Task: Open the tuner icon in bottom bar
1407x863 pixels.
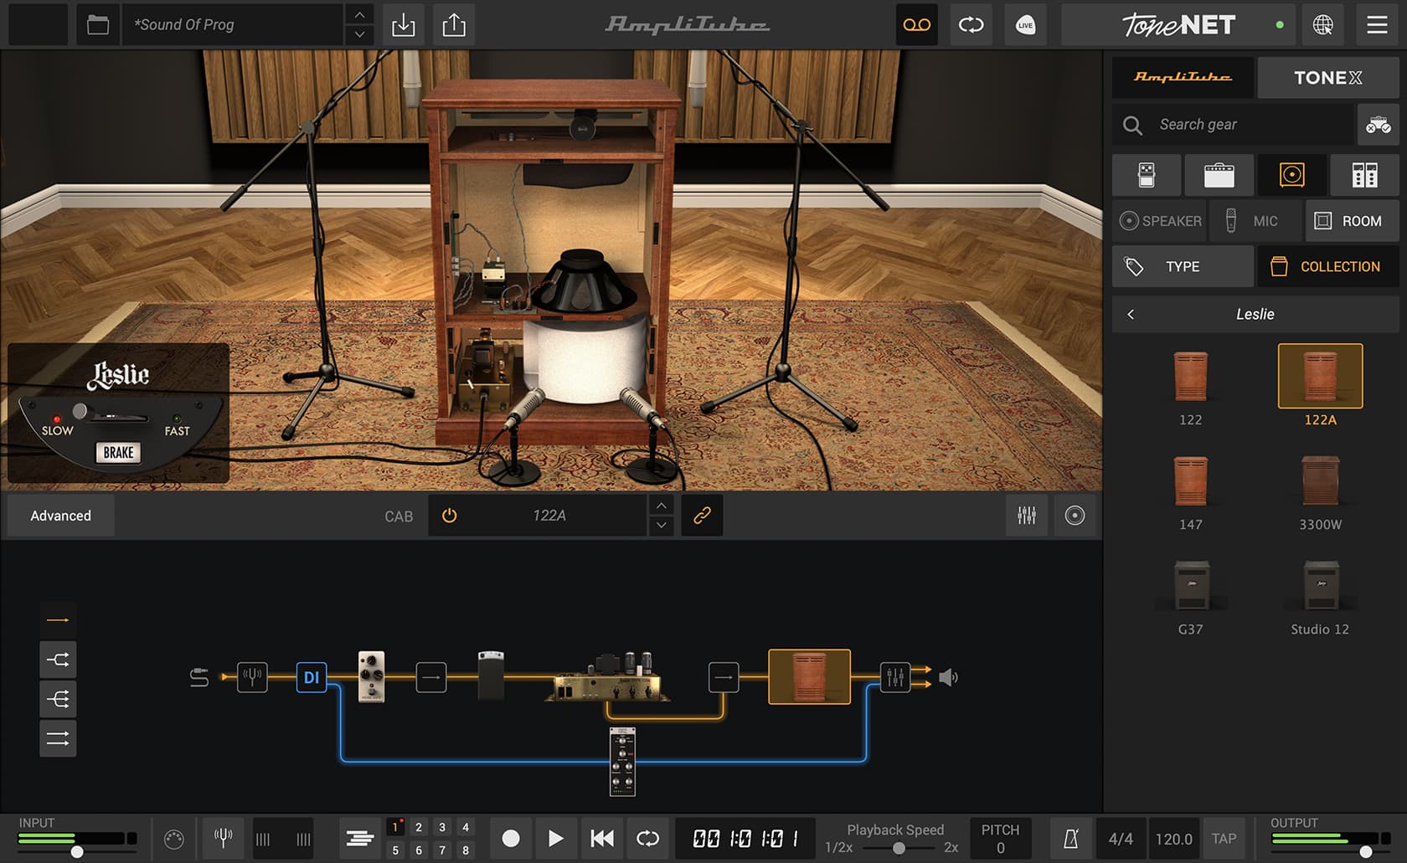Action: 223,839
